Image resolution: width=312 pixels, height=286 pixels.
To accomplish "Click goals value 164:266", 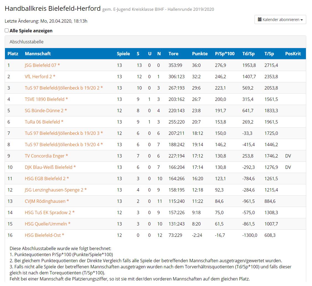I will pos(177,179).
